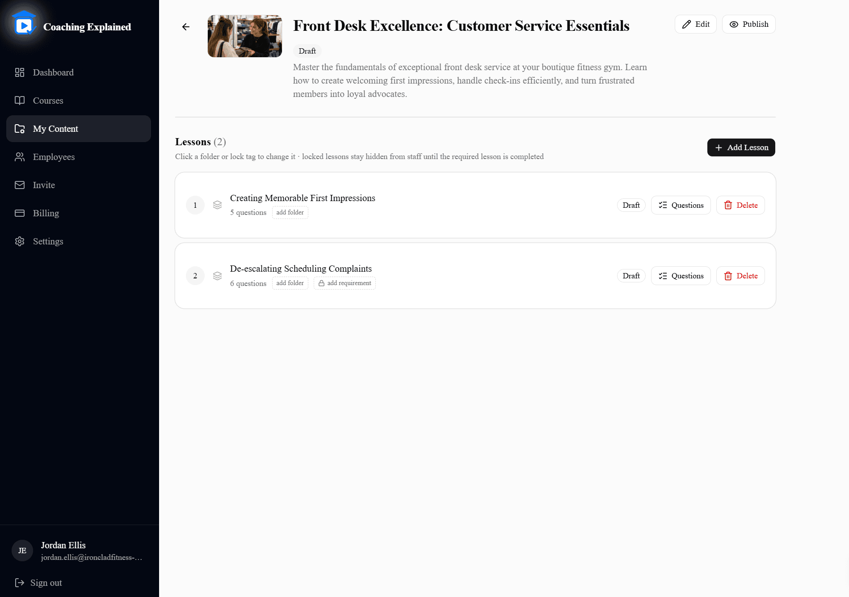Open the Employees page
This screenshot has width=849, height=597.
click(79, 157)
